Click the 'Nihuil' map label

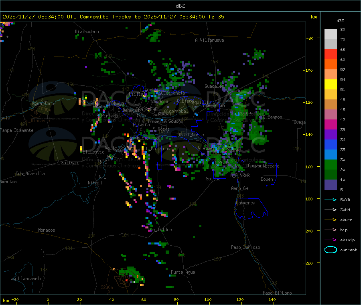(95, 183)
